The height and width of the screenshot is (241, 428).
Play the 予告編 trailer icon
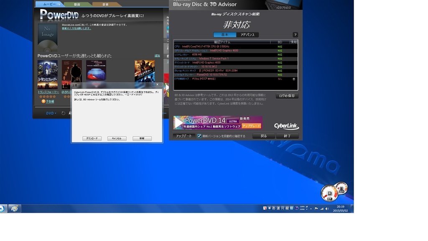click(x=43, y=101)
